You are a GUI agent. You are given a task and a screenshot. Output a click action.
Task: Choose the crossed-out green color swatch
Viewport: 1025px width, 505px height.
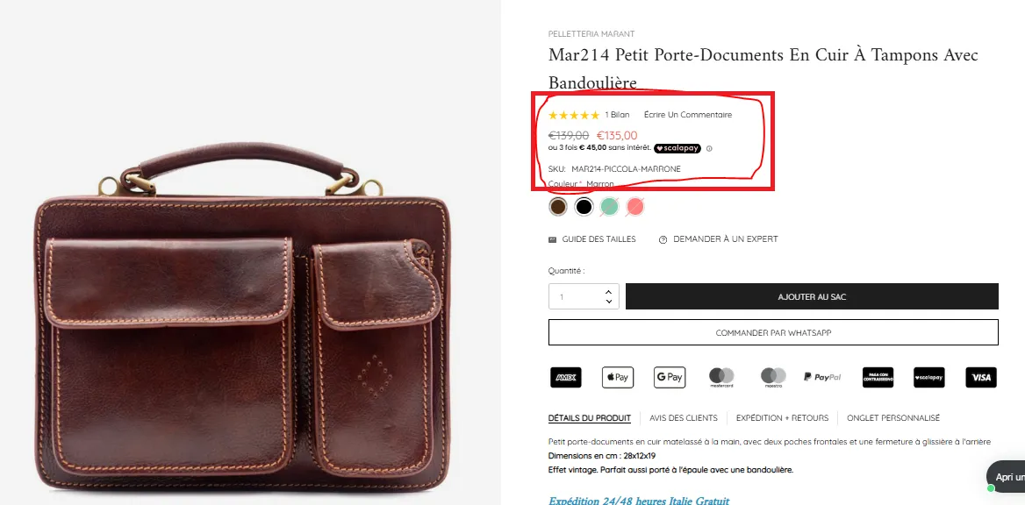click(609, 207)
